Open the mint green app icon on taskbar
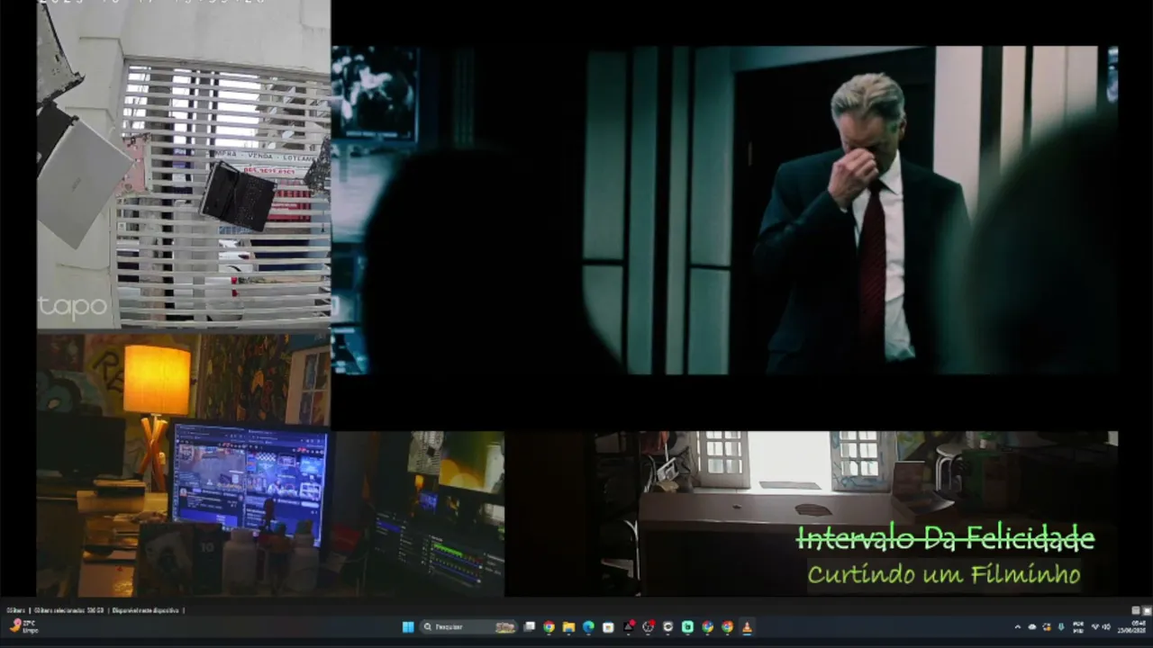The width and height of the screenshot is (1153, 648). click(x=688, y=627)
